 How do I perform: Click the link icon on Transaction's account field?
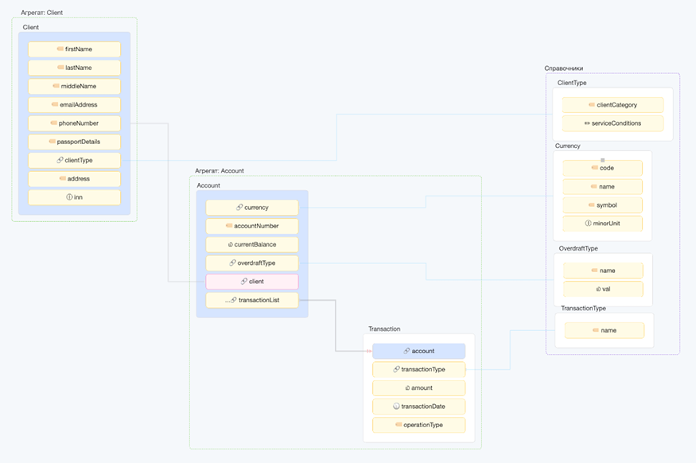(406, 351)
